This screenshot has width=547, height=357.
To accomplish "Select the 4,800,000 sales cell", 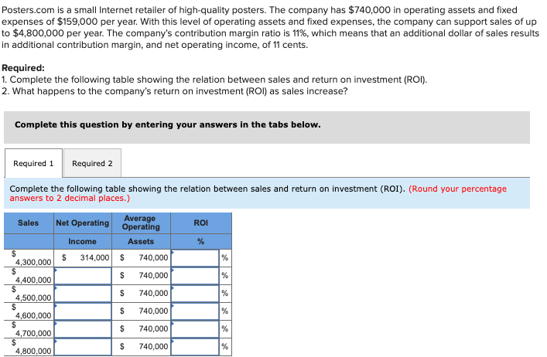I will pos(29,347).
